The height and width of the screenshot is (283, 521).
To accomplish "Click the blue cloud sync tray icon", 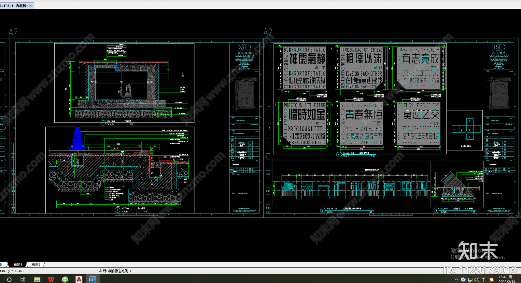I will (463, 279).
